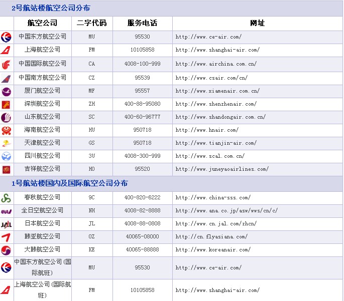Screen dimensions: 344x301
Task: Click the Tianjin Airlines logo
Action: (x=6, y=144)
